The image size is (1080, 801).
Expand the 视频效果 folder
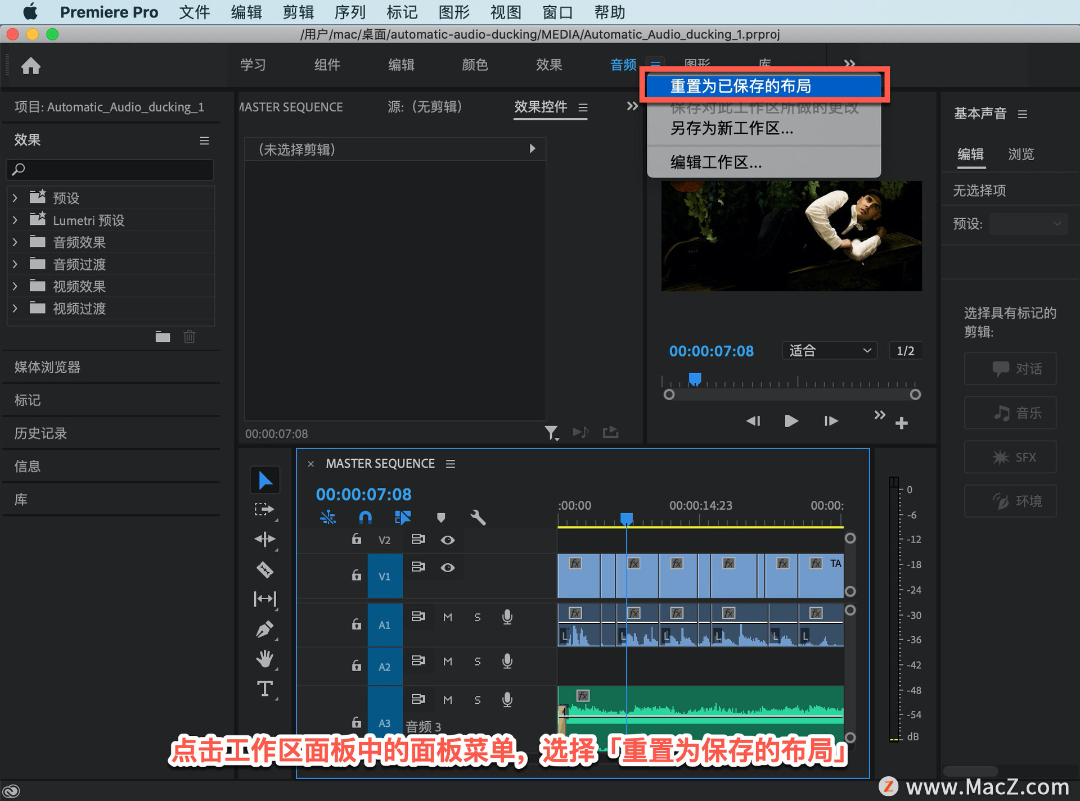(15, 286)
